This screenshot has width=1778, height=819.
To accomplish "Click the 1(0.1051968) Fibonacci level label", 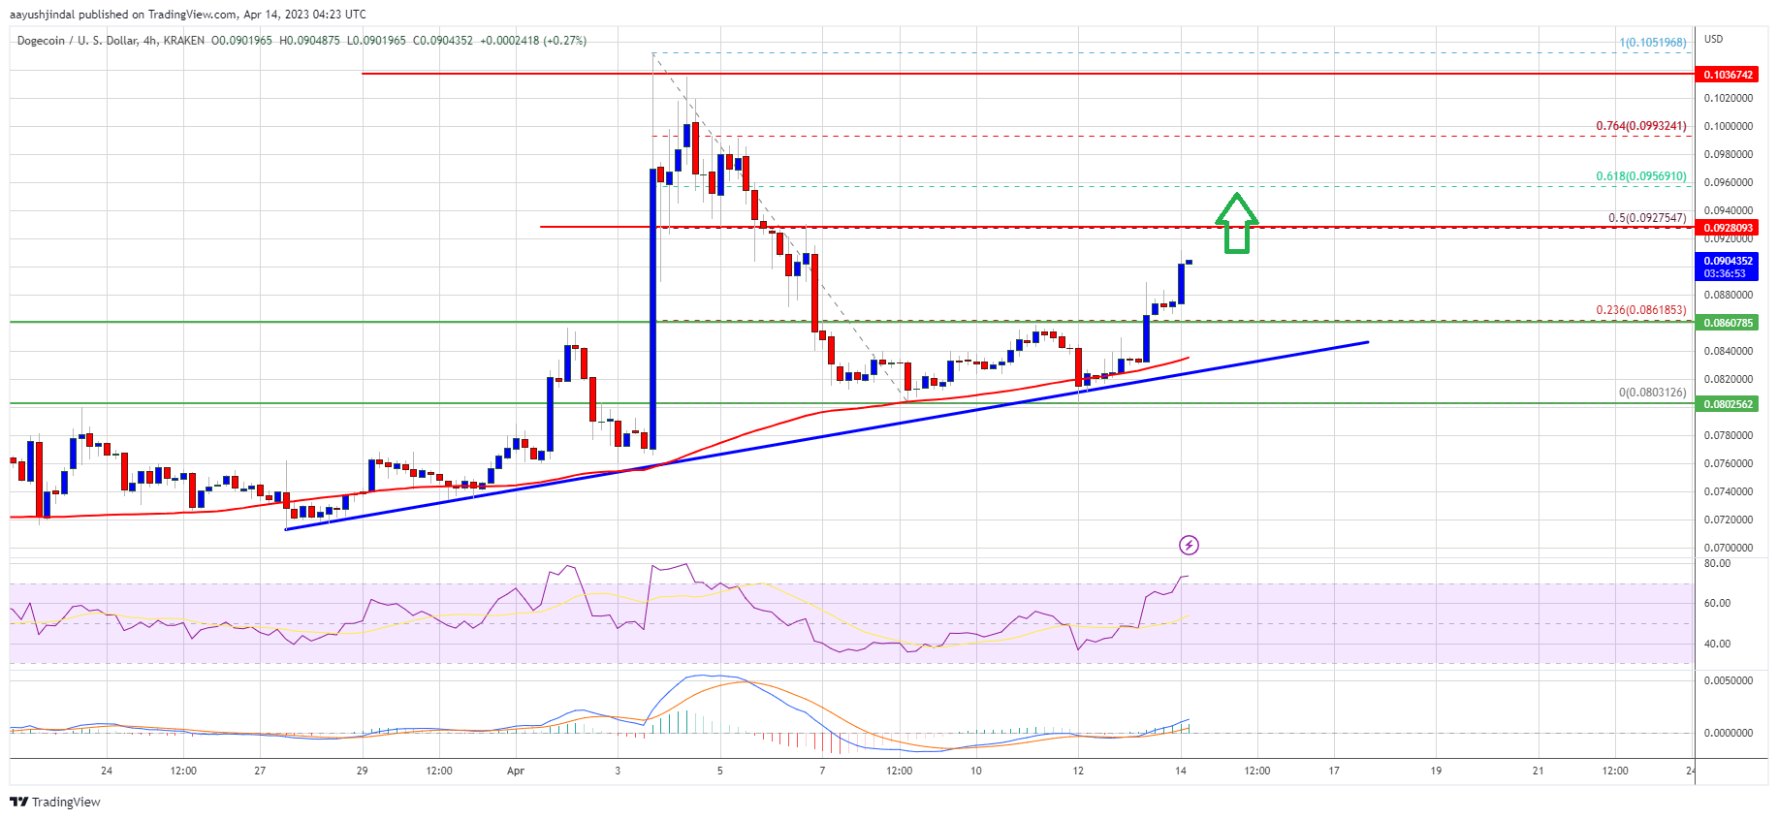I will (1652, 43).
